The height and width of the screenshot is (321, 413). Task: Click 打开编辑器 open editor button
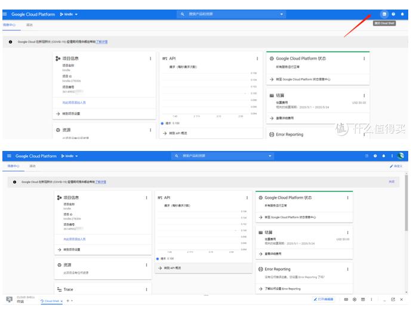pos(323,300)
